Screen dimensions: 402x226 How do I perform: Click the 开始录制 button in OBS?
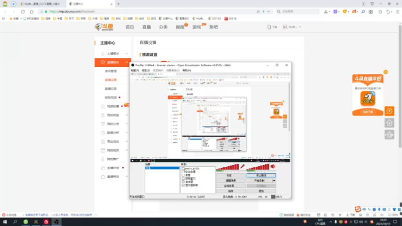click(259, 181)
